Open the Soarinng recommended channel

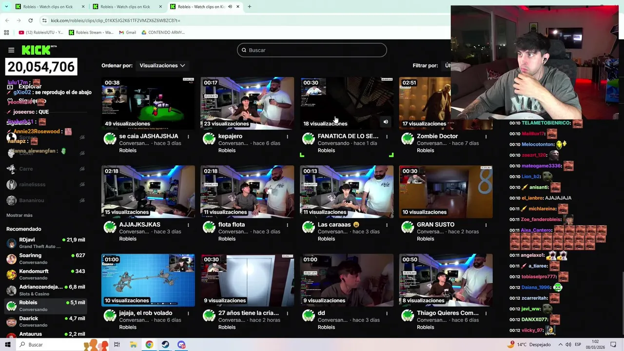(x=46, y=258)
